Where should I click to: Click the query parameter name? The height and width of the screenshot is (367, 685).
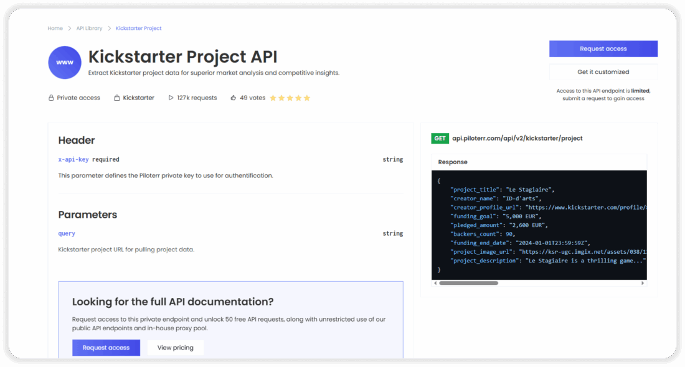coord(67,233)
